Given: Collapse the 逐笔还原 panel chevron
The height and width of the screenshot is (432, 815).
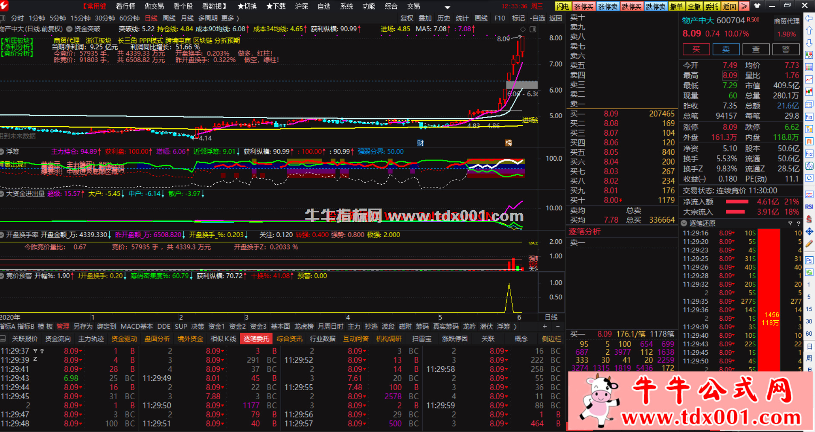Looking at the screenshot, I should [684, 223].
